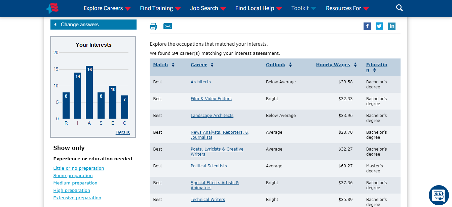Share the page on Twitter

[x=379, y=26]
